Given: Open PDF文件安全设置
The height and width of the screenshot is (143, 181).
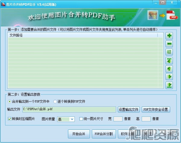Looking at the screenshot, I should (x=156, y=110).
